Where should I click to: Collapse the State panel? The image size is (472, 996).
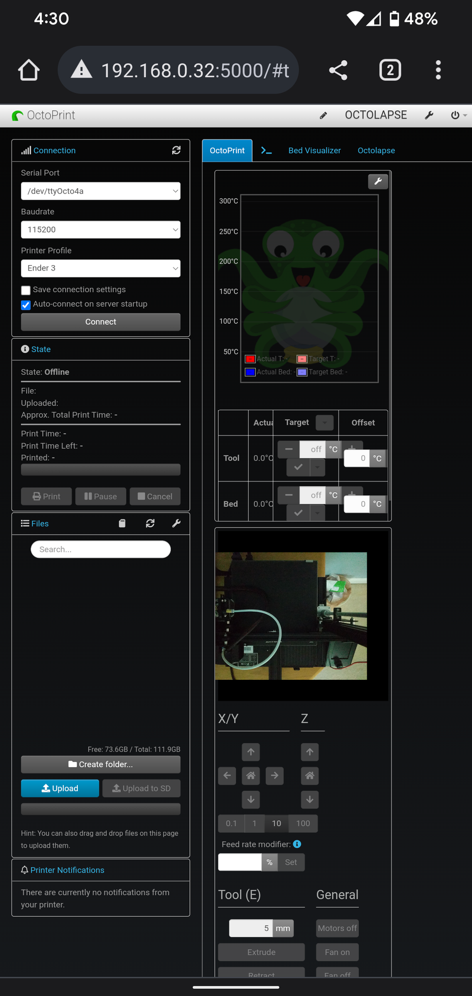pos(41,349)
